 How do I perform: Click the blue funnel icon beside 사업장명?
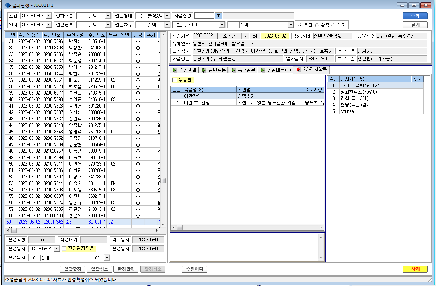(x=218, y=15)
